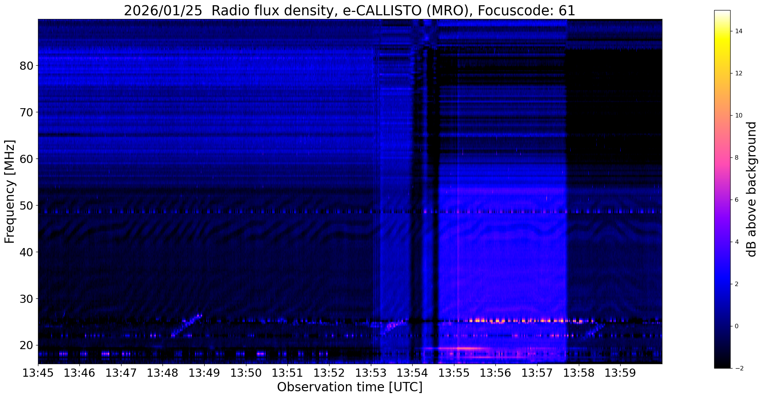Click the 60 MHz frequency tick label
763x398 pixels.
coord(26,159)
